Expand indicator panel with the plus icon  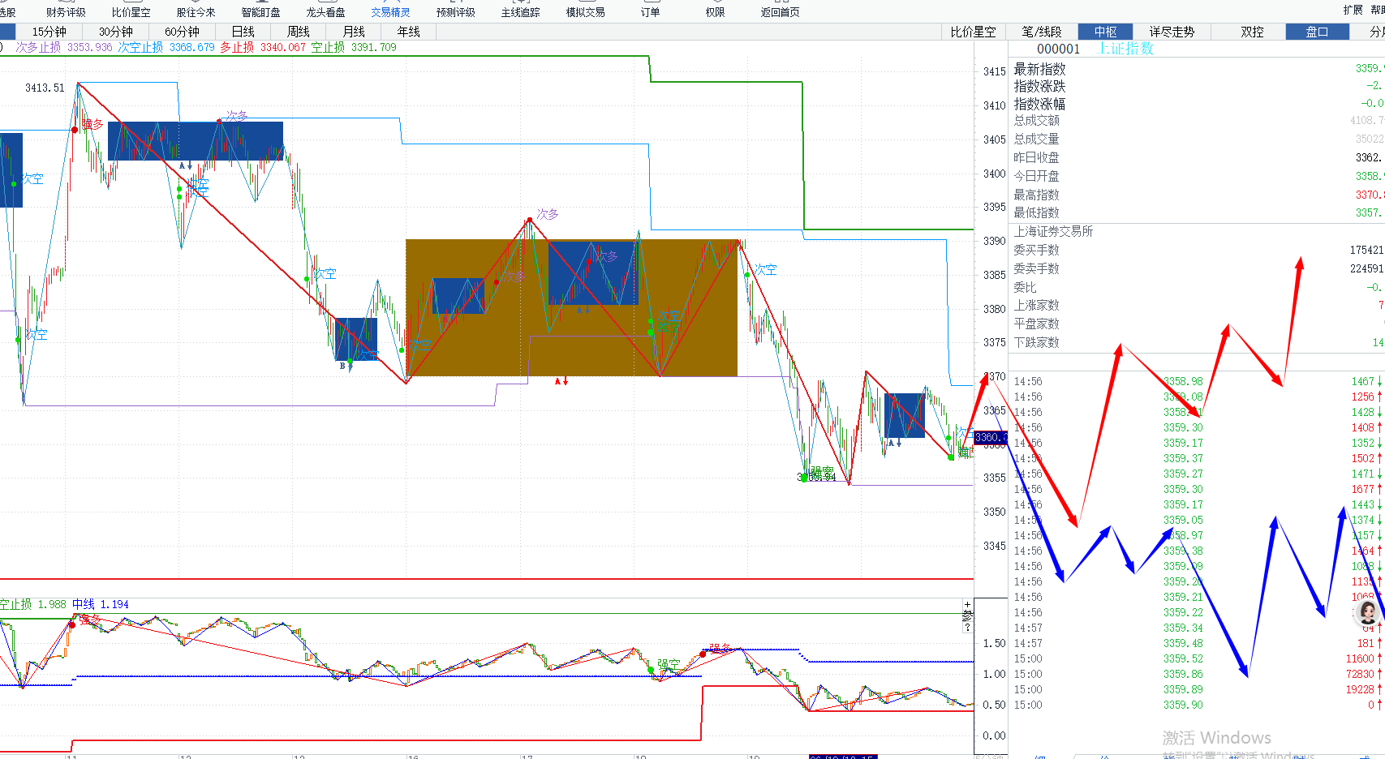tap(967, 605)
